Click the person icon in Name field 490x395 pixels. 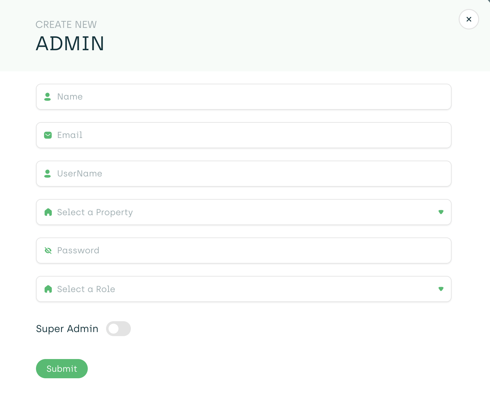point(47,97)
